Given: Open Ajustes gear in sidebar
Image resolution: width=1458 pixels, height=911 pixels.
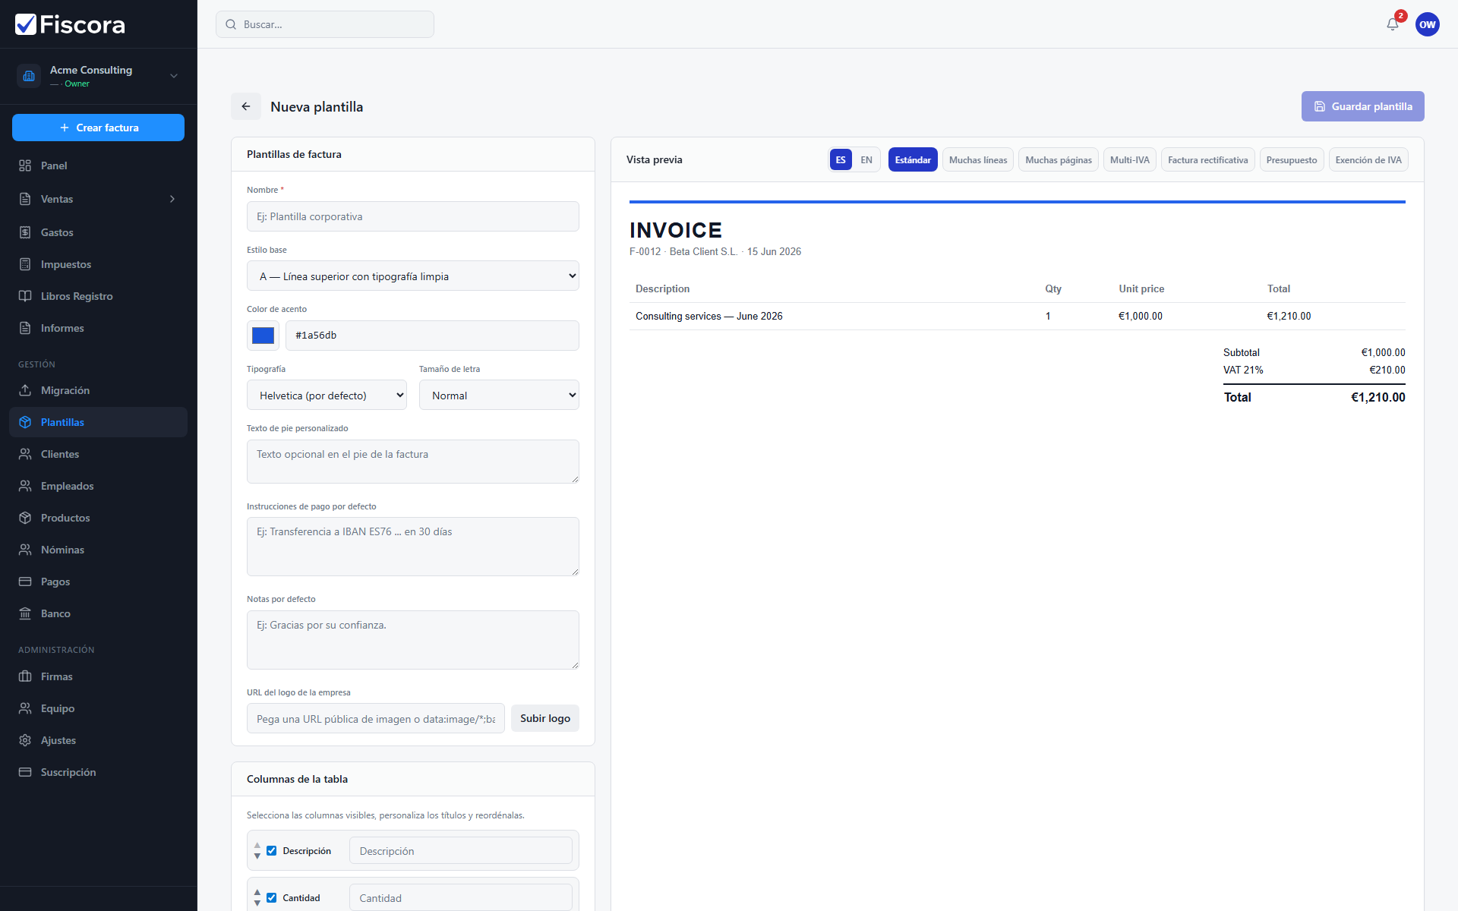Looking at the screenshot, I should (25, 740).
